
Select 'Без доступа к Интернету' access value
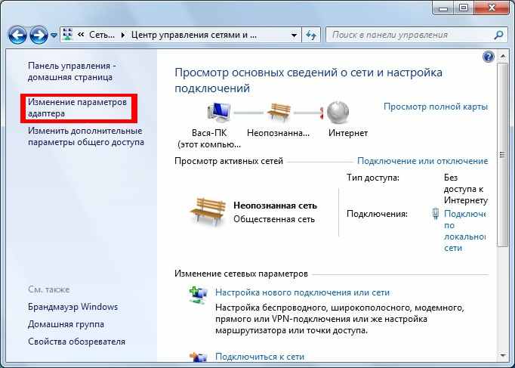pos(465,189)
